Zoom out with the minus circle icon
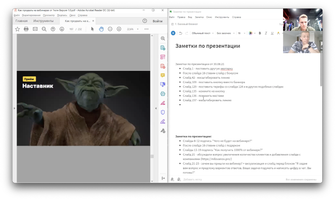Screen dimensions: 335x200 pos(110,29)
